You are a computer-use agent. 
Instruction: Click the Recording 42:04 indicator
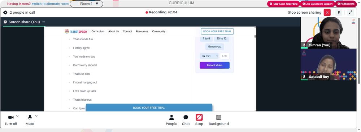coord(161,12)
